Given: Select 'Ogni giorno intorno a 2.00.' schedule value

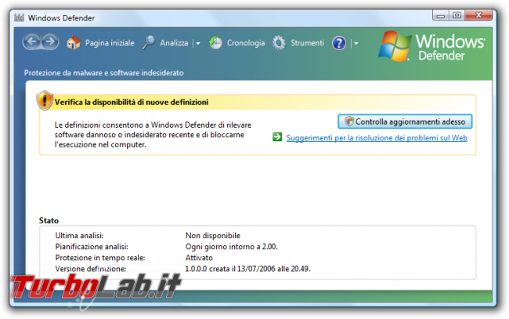Looking at the screenshot, I should 232,247.
